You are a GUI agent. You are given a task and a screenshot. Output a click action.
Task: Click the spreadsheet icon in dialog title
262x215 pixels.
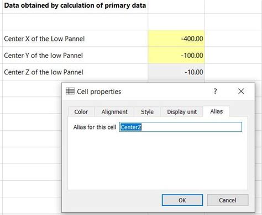pyautogui.click(x=70, y=91)
